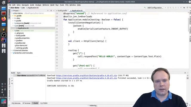The width and height of the screenshot is (191, 107).
Task: Click the Build tool window tab
Action: coord(35,103)
